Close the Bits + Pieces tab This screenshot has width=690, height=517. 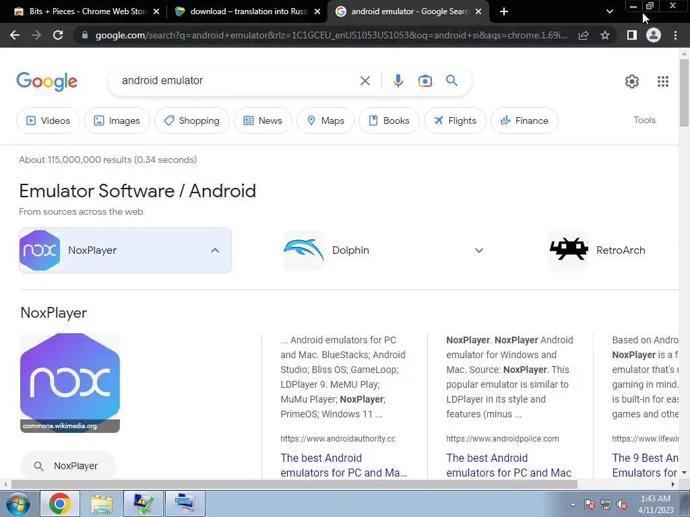(x=156, y=11)
